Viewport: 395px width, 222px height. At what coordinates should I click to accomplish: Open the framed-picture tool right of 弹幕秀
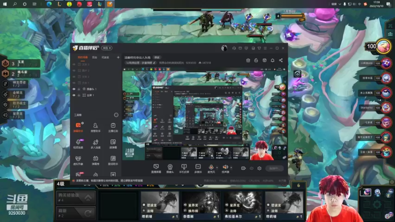113,160
